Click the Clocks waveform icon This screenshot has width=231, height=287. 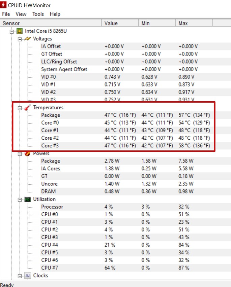point(28,276)
